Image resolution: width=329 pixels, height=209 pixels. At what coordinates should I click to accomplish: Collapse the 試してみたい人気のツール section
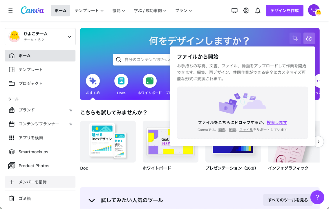click(92, 200)
